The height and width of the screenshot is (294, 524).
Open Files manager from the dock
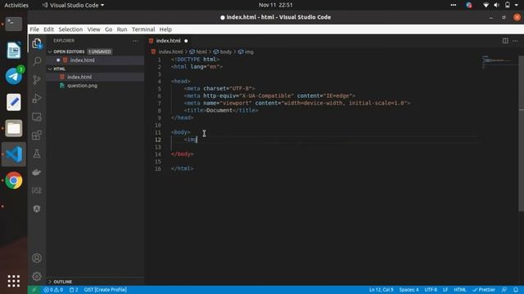click(14, 128)
